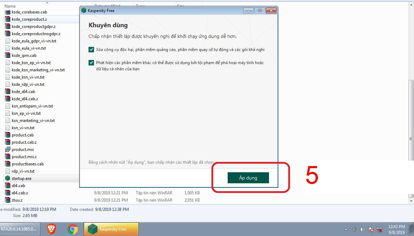
Task: Click the Áp dụng button
Action: 248,178
